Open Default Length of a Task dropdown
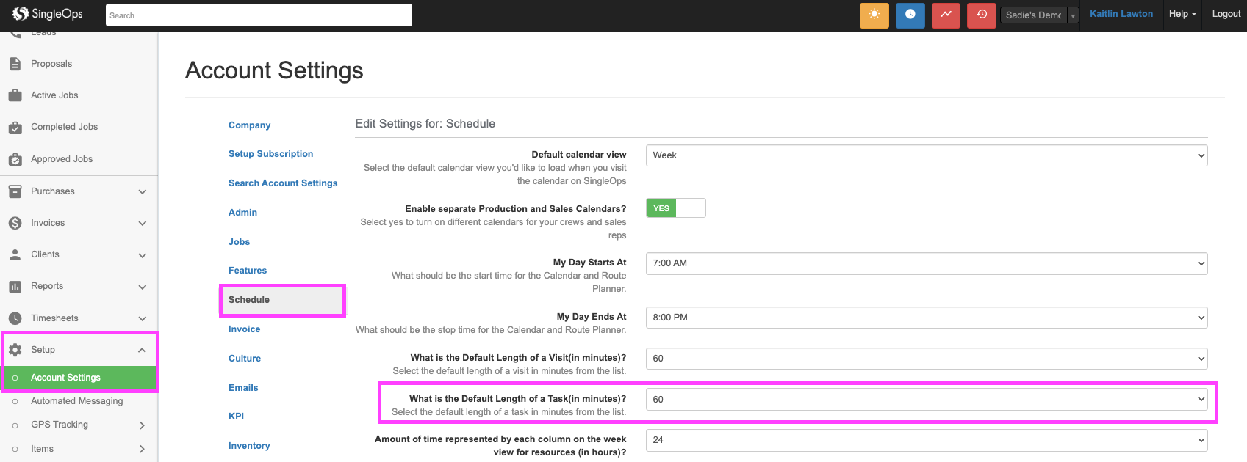The image size is (1247, 462). (x=926, y=400)
